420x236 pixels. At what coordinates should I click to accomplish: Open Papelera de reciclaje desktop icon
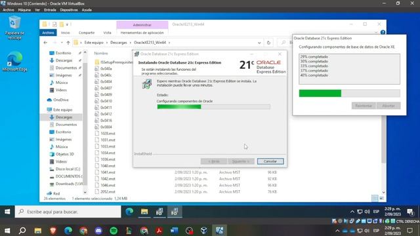tap(14, 28)
